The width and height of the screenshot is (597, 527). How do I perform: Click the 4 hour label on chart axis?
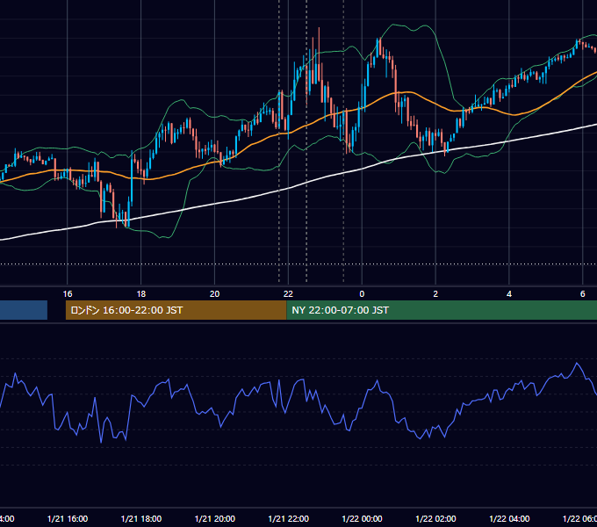pyautogui.click(x=509, y=294)
